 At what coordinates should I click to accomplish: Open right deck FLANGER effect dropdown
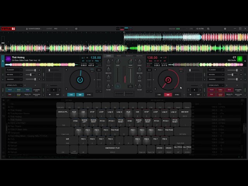216,70
